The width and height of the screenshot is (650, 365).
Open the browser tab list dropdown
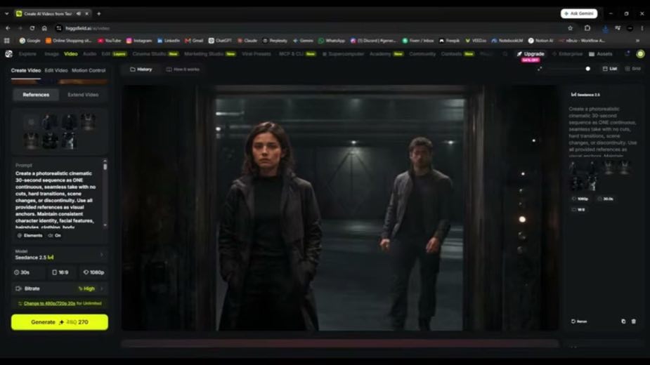(x=6, y=13)
